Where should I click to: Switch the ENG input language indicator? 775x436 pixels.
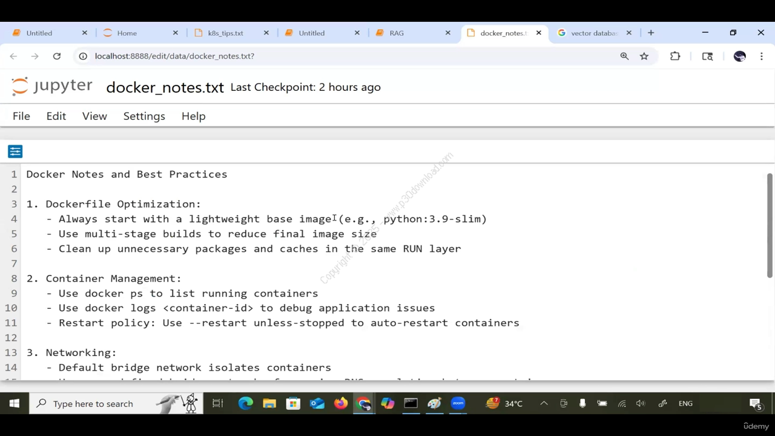685,403
